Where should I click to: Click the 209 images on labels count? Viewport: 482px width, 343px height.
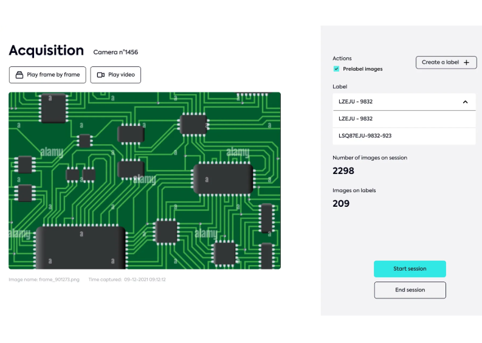(x=341, y=204)
